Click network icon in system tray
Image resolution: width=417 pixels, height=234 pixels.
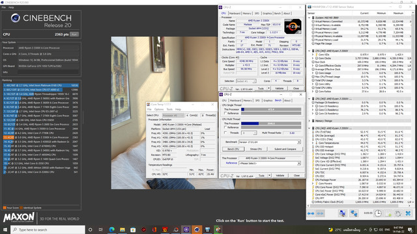click(375, 229)
